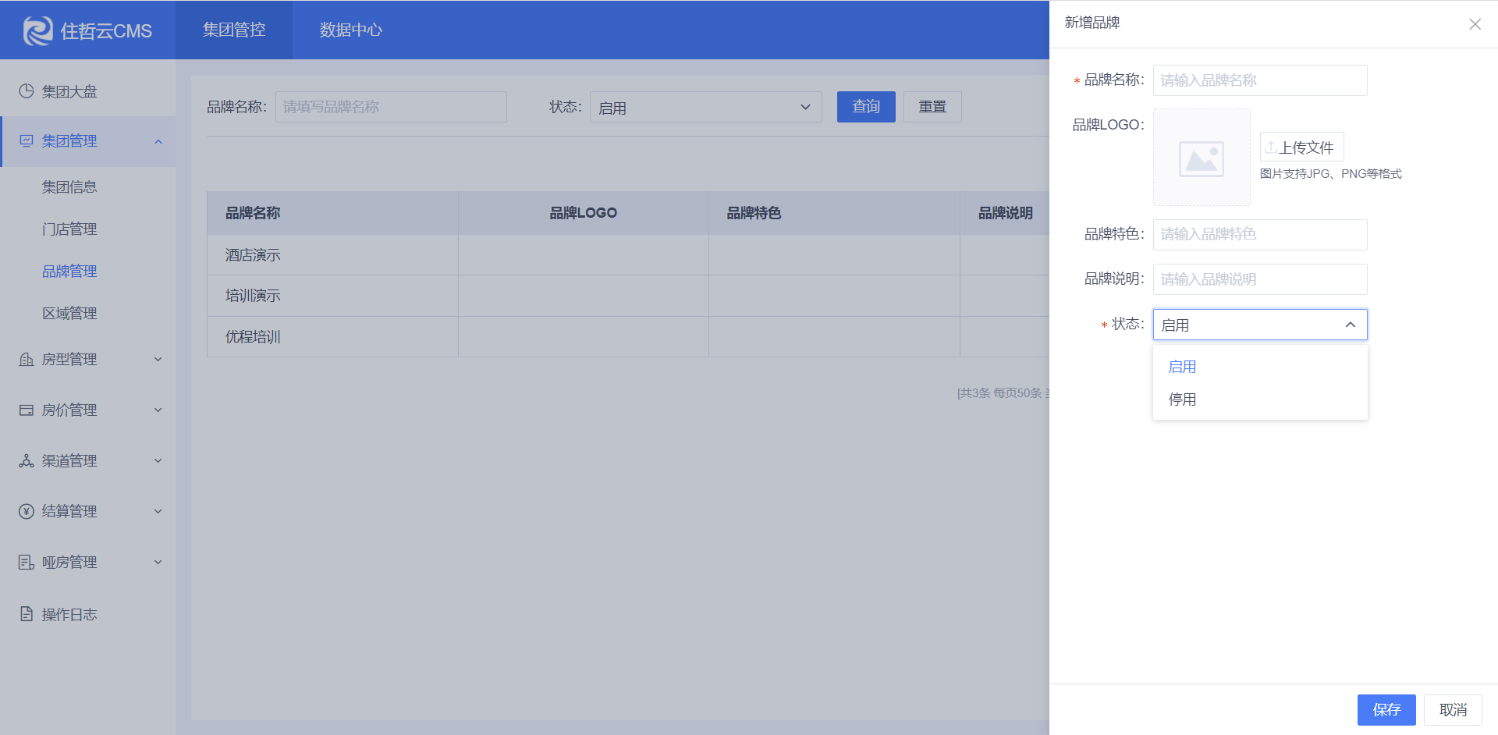This screenshot has height=735, width=1498.
Task: Click the 住哲云CMS logo icon
Action: (x=37, y=30)
